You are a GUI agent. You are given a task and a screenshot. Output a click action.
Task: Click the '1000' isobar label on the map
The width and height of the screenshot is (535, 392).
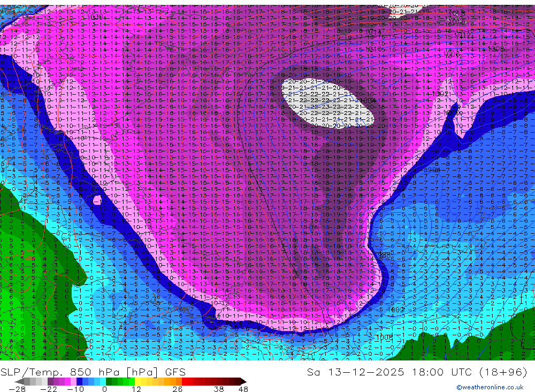(x=452, y=113)
